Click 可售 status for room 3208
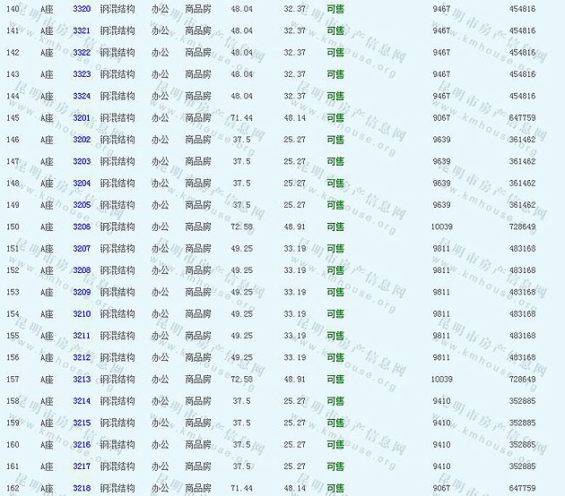 (x=335, y=270)
